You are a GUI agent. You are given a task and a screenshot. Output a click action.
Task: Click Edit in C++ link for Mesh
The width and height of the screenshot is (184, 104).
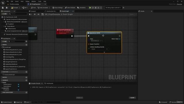pos(24,22)
